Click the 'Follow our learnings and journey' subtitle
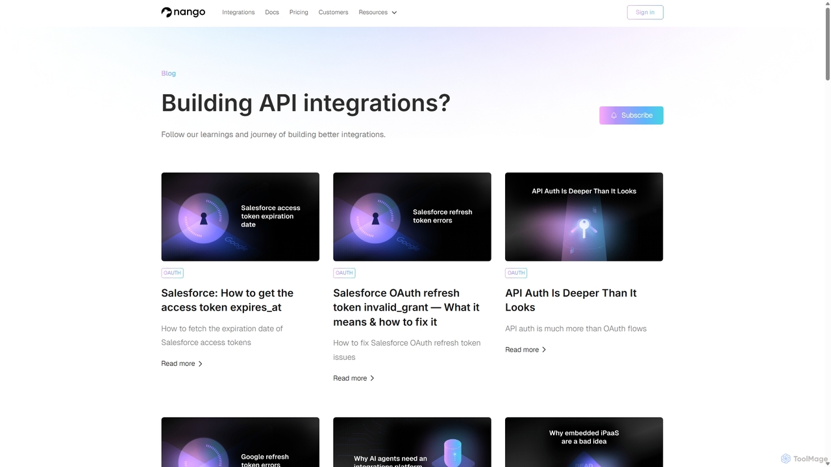This screenshot has height=467, width=831. click(273, 135)
